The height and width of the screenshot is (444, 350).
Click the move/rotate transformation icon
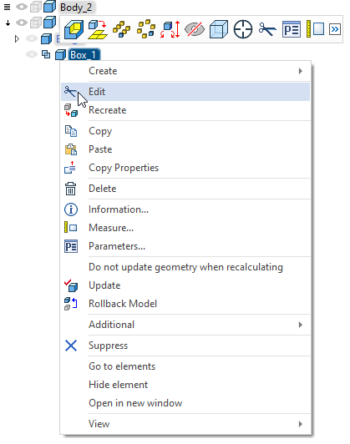click(170, 29)
